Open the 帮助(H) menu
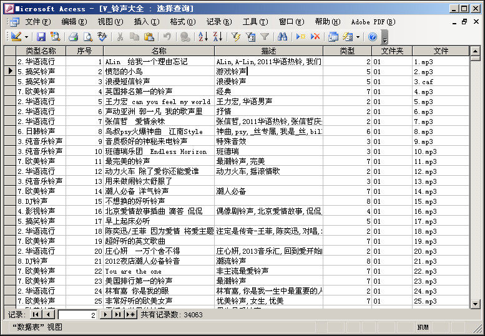485x336 pixels. click(x=328, y=22)
